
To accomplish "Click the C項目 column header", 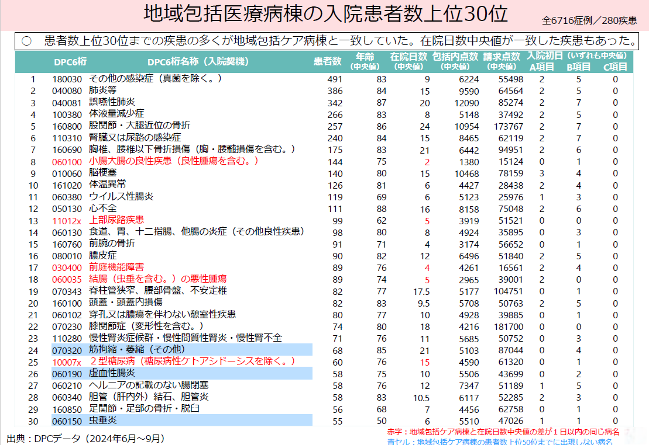I will (615, 67).
